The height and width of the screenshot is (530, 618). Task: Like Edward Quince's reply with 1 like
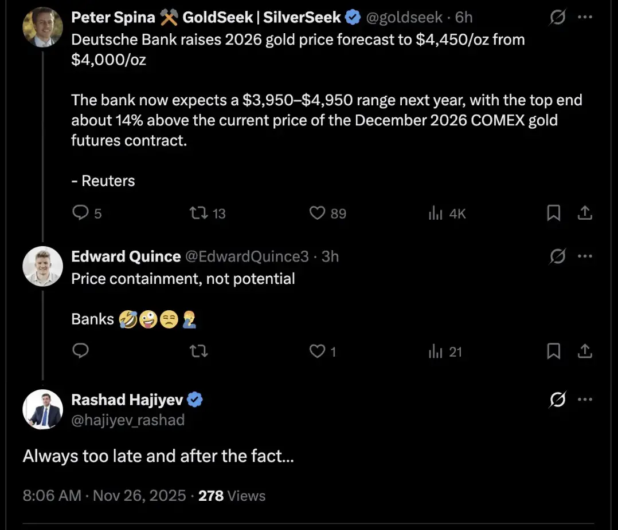318,351
